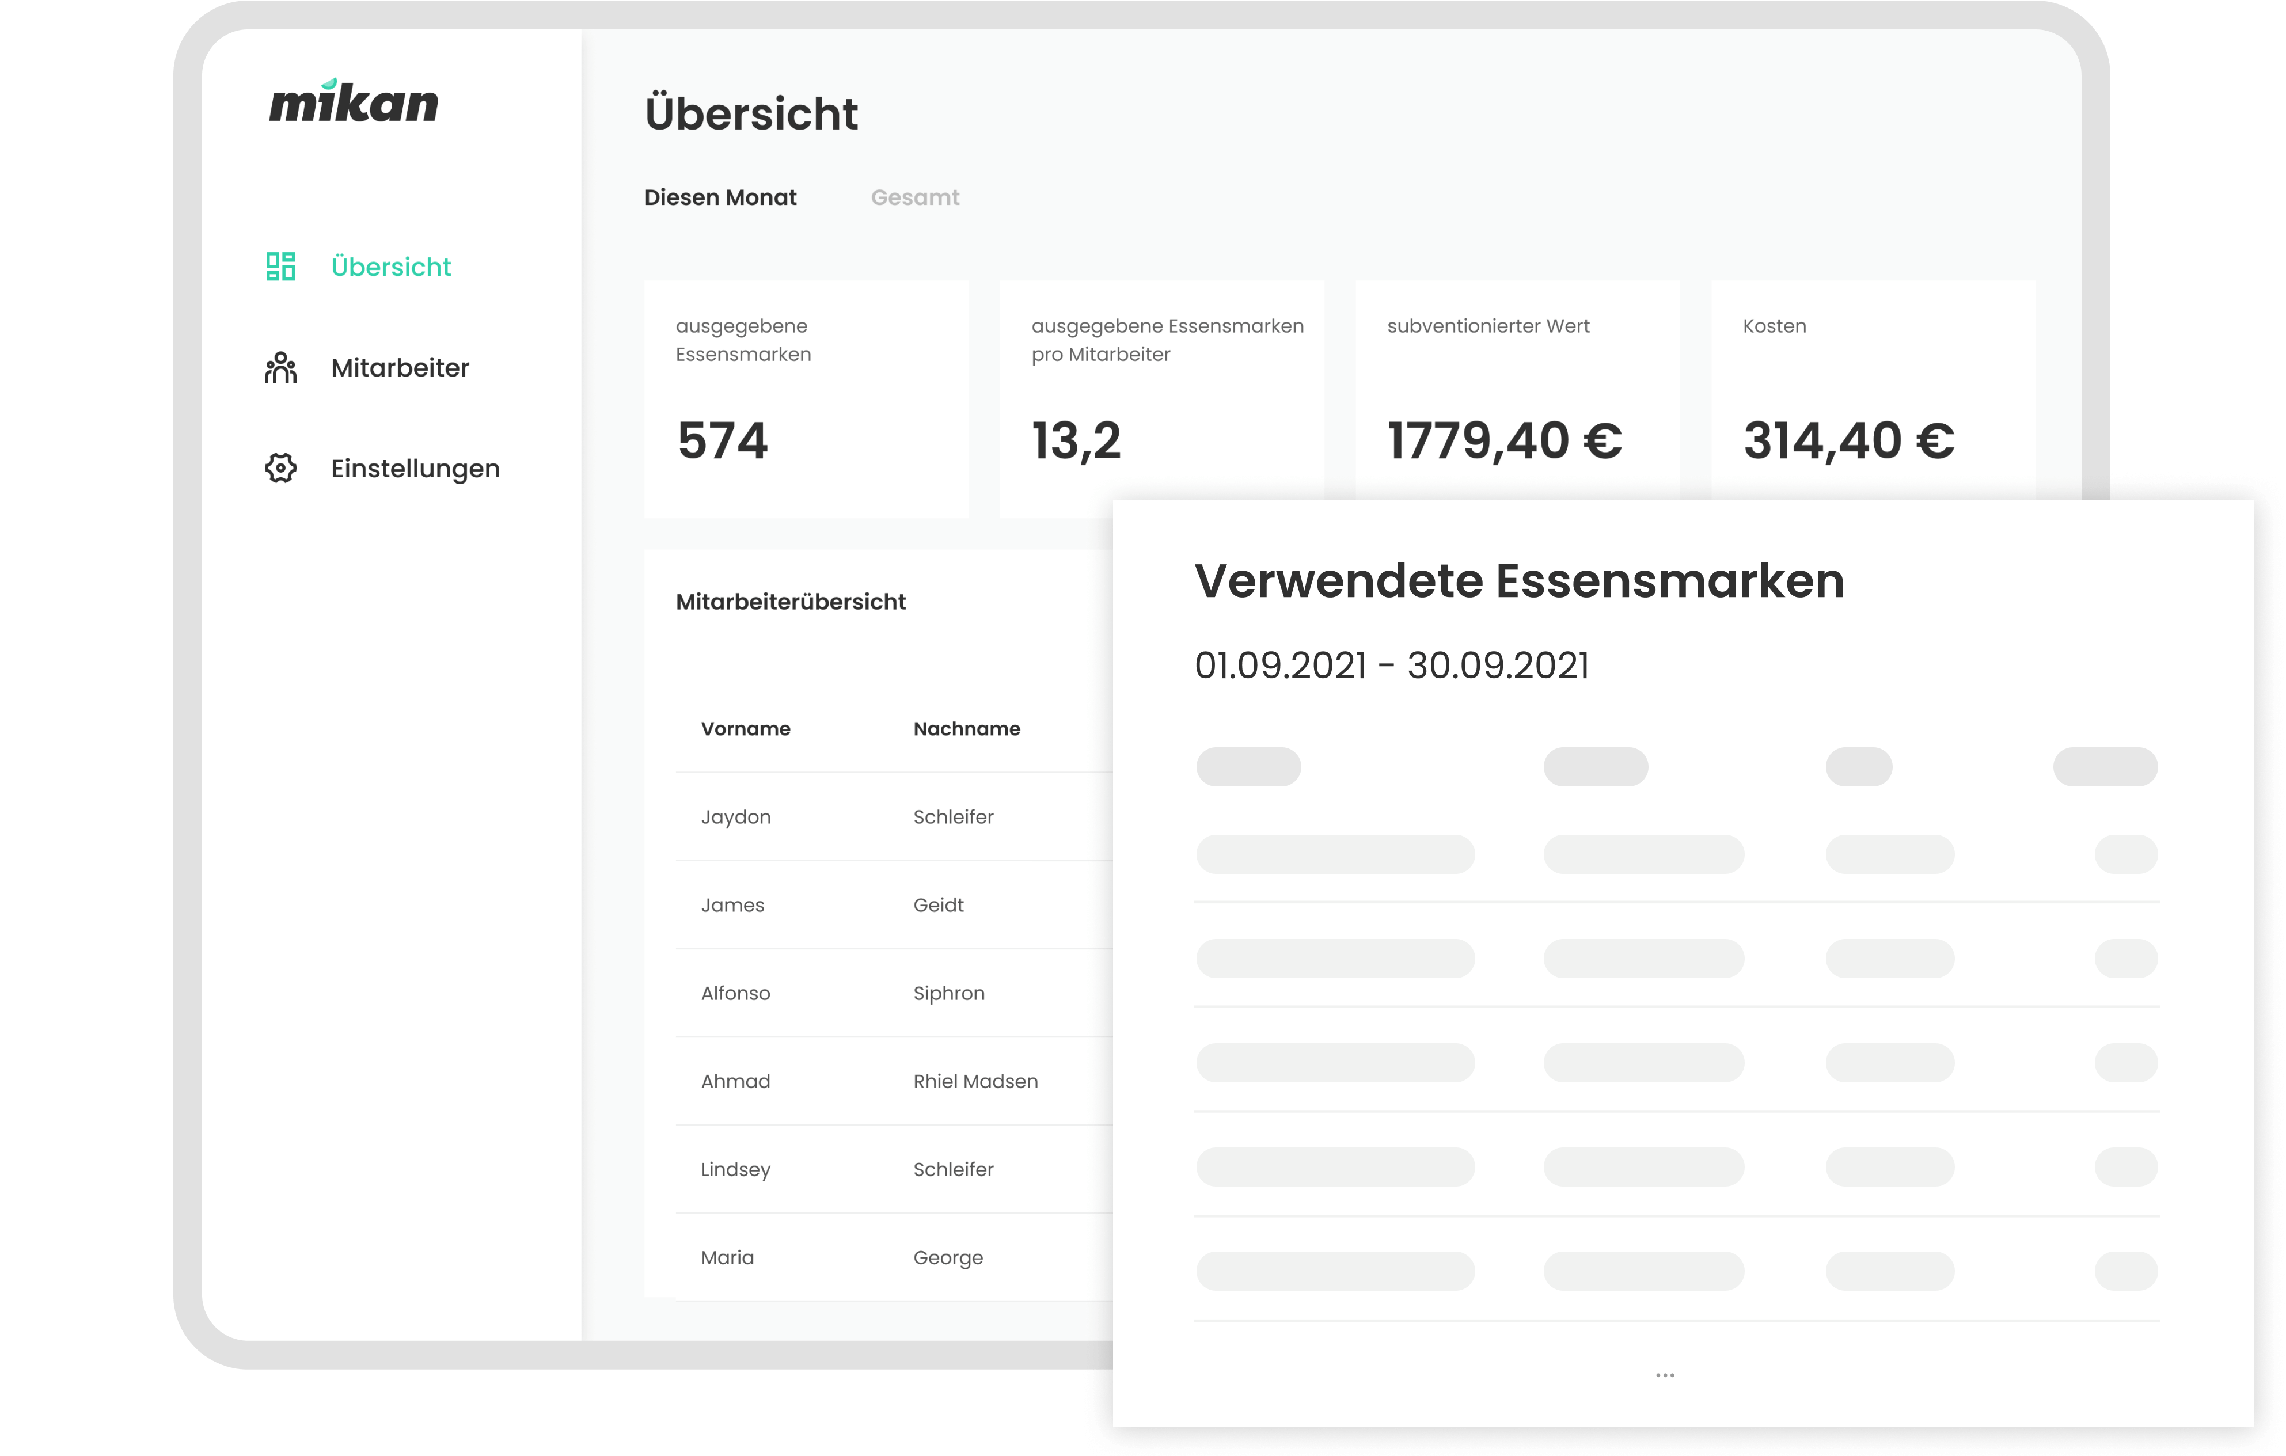Screen dimensions: 2286x1456
Task: Select the ausgegebene Essensmarken 574 card
Action: [x=806, y=398]
